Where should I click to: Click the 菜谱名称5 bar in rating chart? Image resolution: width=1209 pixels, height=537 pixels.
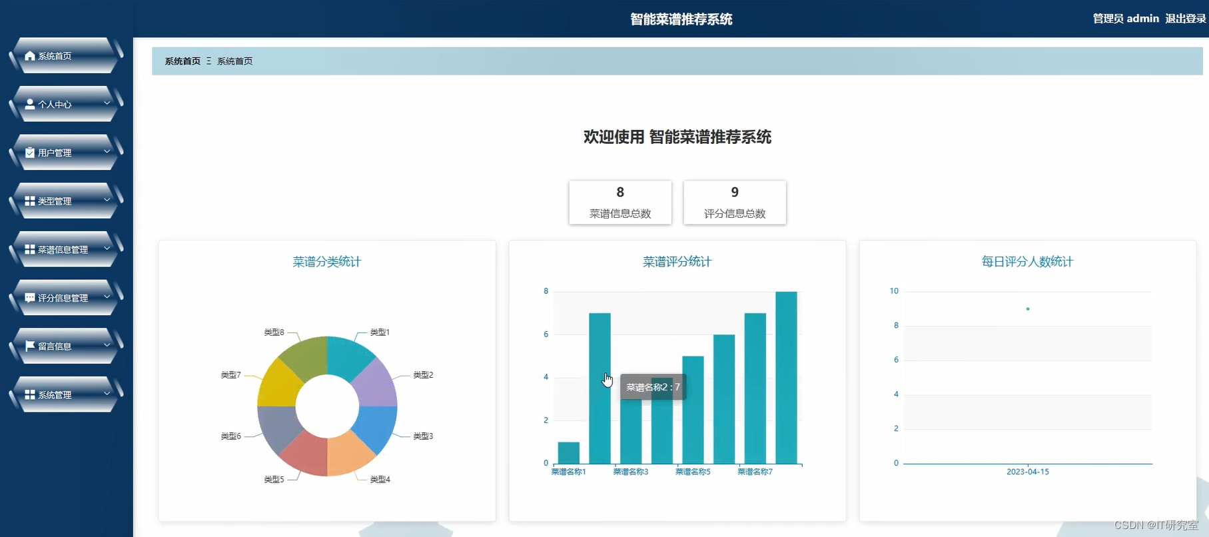click(x=693, y=410)
